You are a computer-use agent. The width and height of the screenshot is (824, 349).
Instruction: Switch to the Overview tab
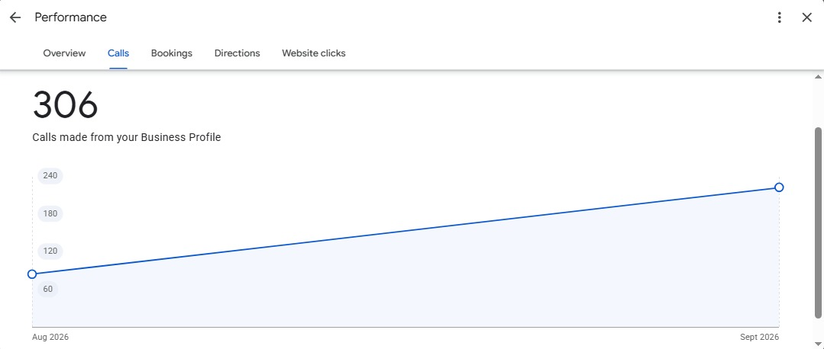[64, 53]
